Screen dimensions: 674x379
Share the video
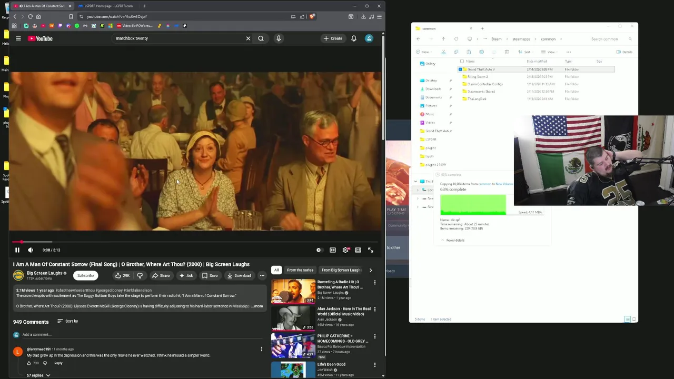pyautogui.click(x=161, y=276)
